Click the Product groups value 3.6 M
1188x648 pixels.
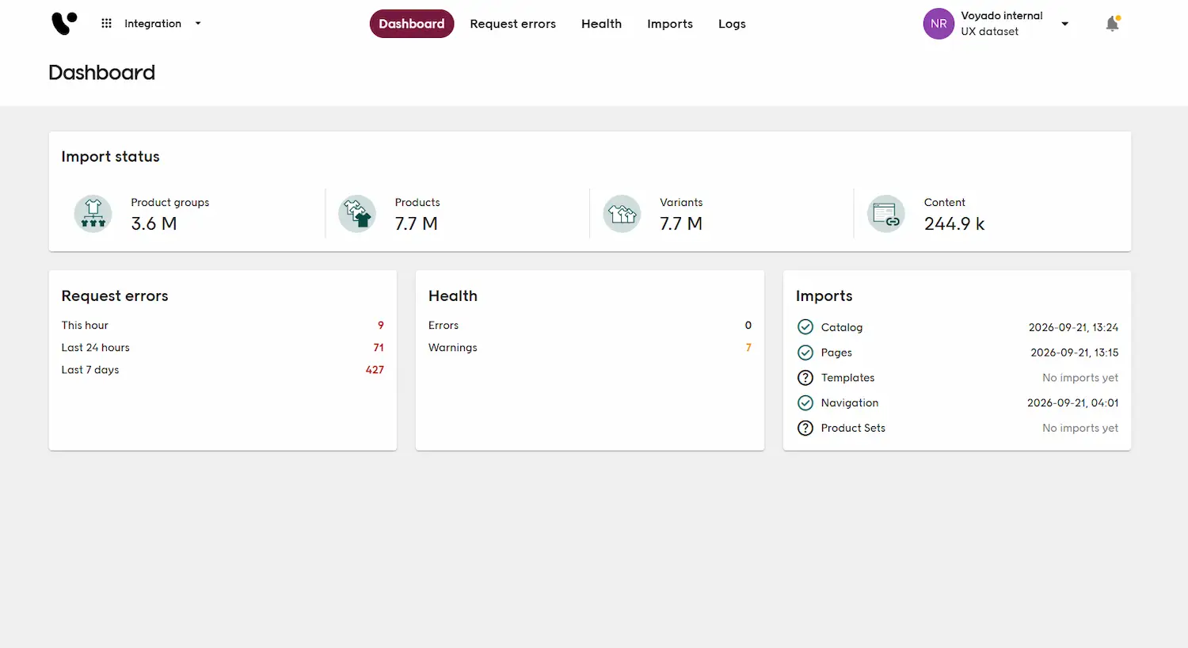(154, 224)
